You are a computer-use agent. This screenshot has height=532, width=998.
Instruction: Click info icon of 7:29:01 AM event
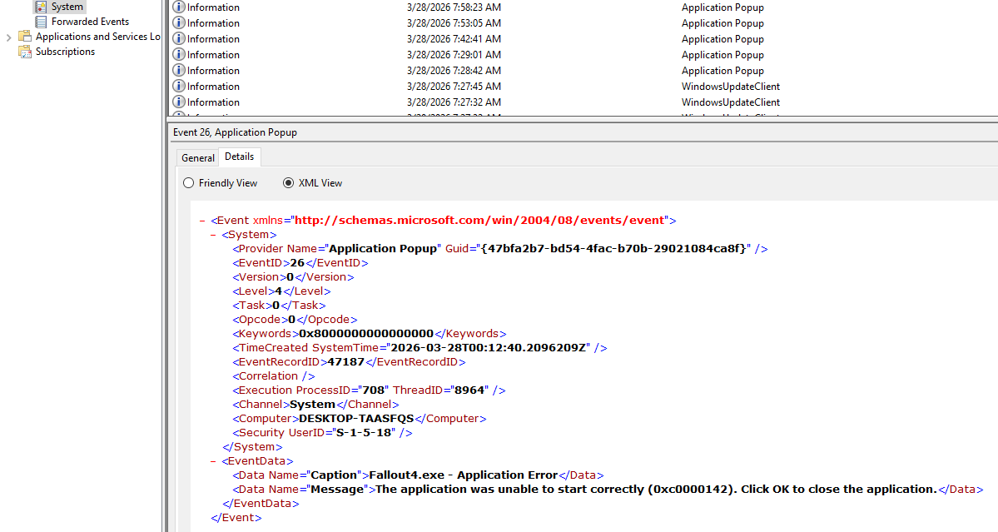point(179,55)
